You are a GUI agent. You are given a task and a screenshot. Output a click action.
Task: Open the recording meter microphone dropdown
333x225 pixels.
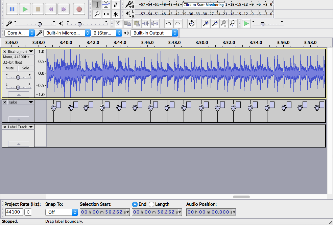(x=129, y=4)
